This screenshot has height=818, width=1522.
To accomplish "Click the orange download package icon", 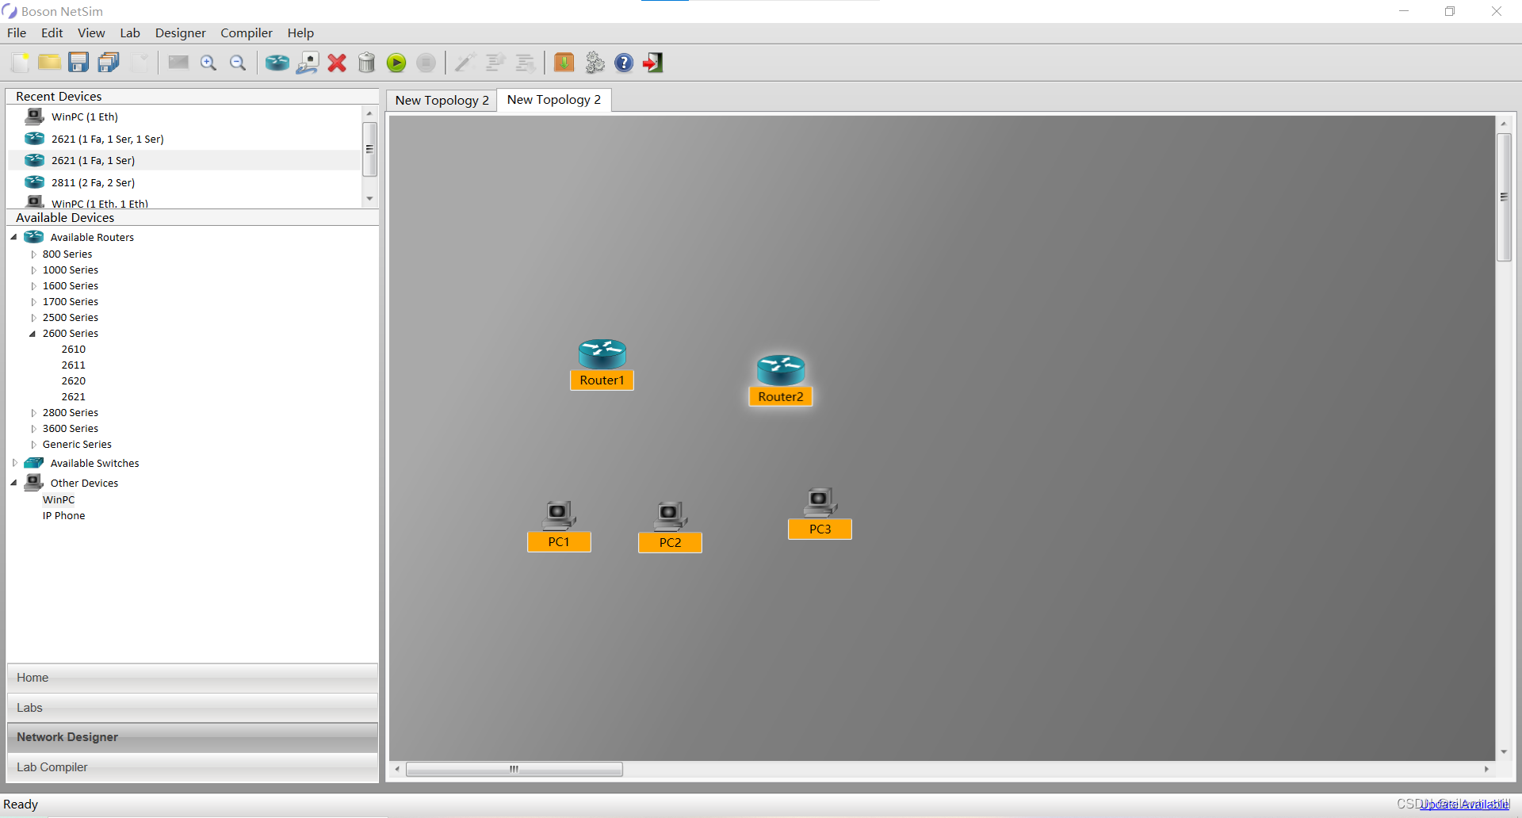I will [564, 63].
